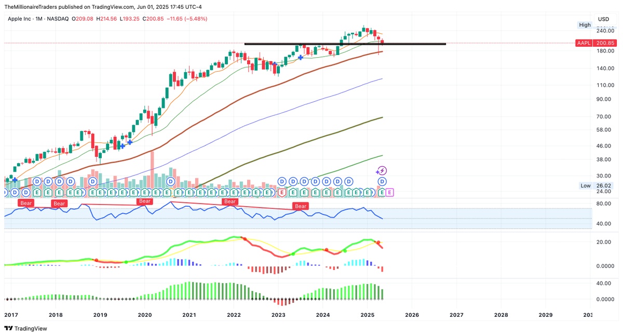This screenshot has width=623, height=336.
Task: Click the 2029 year label on time axis
Action: click(x=546, y=315)
